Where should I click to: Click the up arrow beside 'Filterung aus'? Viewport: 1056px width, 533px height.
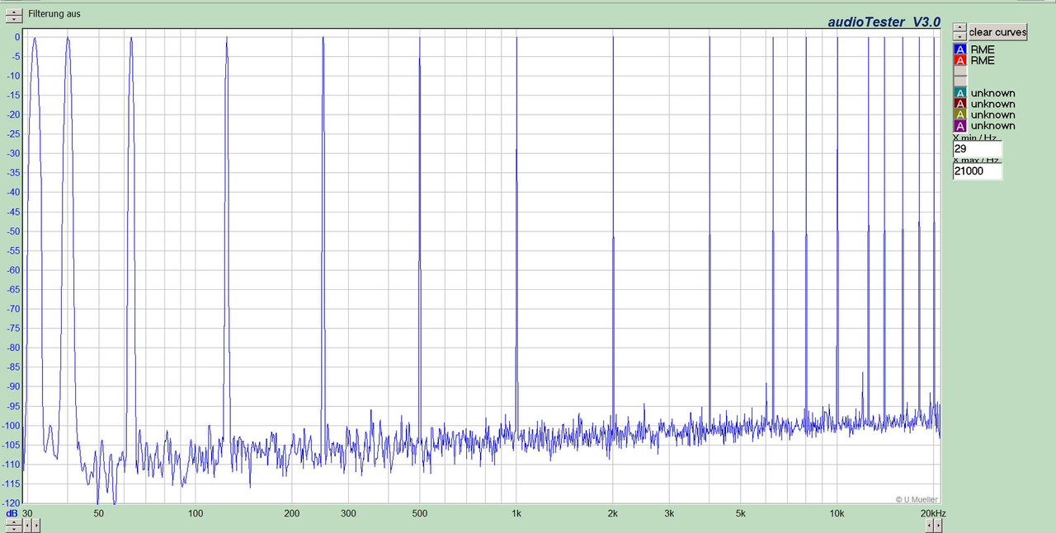(x=14, y=11)
